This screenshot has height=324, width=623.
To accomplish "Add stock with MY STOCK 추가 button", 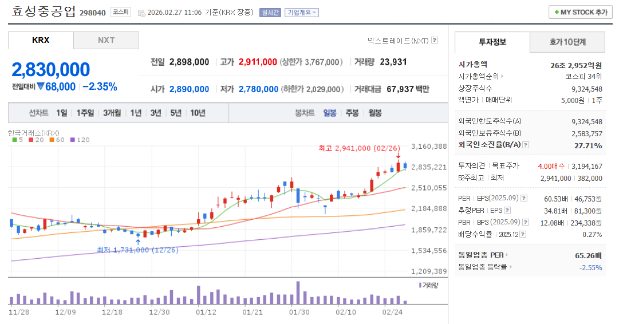I will pos(581,13).
